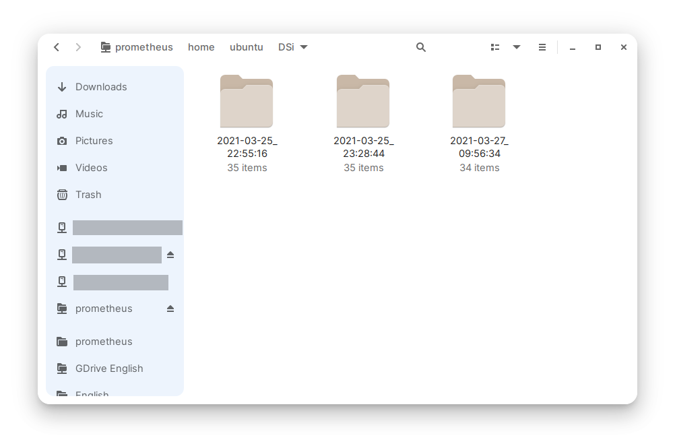Open the view options dropdown arrow
This screenshot has height=446, width=675.
click(517, 47)
